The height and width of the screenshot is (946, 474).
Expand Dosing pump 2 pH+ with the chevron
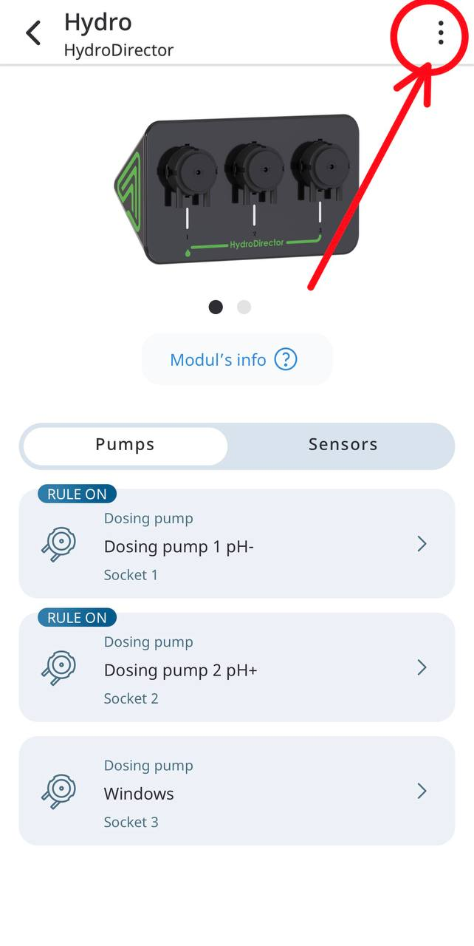(x=422, y=668)
